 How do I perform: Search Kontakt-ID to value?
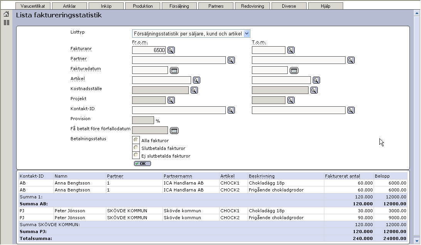(351, 110)
